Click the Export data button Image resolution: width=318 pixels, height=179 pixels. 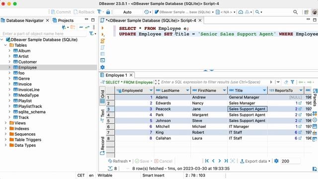pyautogui.click(x=253, y=161)
